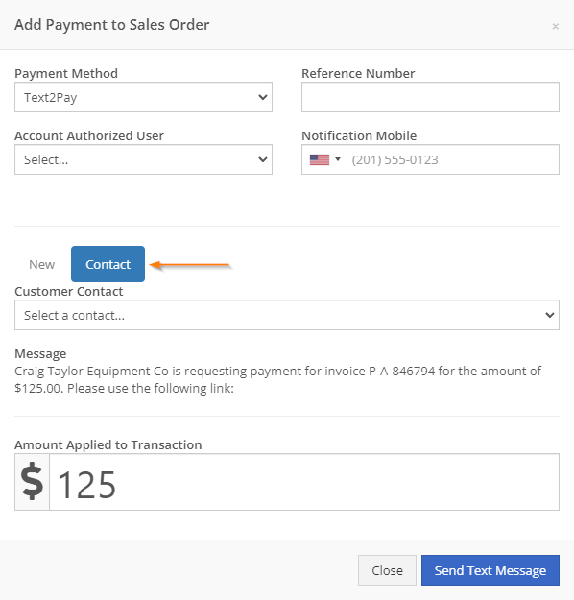The width and height of the screenshot is (574, 600).
Task: Switch to the New tab
Action: tap(41, 264)
